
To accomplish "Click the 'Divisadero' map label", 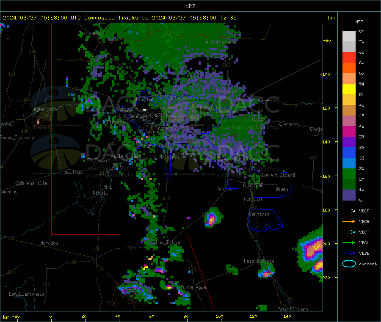I will 92,33.
